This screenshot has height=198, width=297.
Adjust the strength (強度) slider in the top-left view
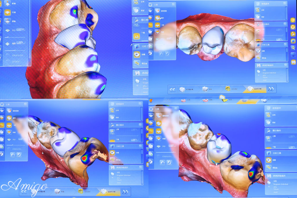pos(15,50)
